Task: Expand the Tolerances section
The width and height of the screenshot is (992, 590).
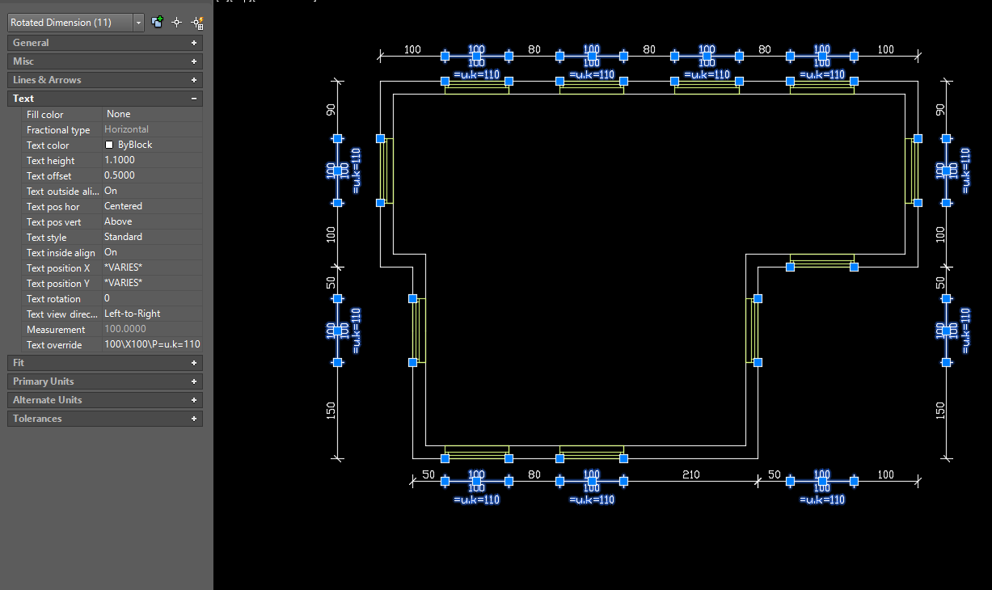Action: (x=105, y=419)
